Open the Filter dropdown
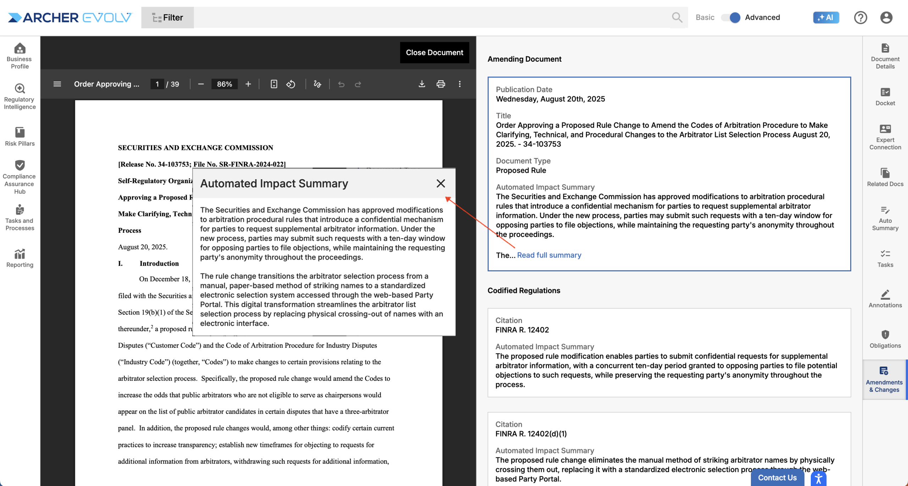Image resolution: width=908 pixels, height=486 pixels. pos(167,17)
